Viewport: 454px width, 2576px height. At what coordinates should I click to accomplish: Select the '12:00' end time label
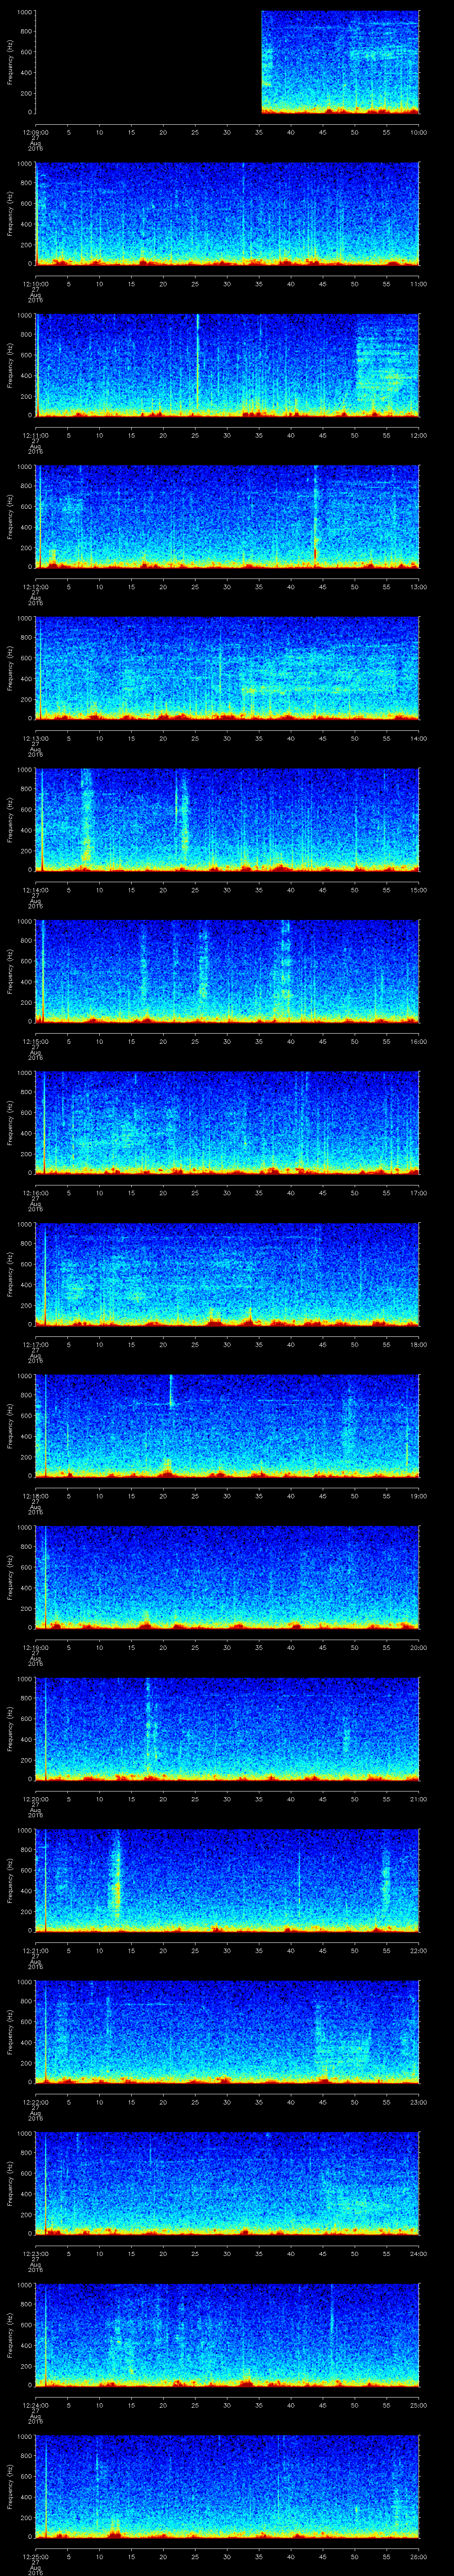419,435
